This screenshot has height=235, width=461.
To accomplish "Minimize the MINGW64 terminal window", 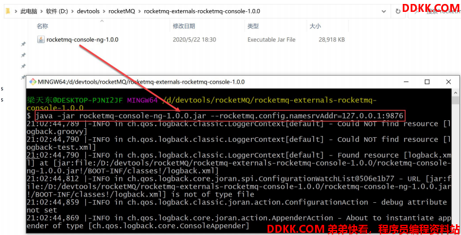I will click(406, 82).
